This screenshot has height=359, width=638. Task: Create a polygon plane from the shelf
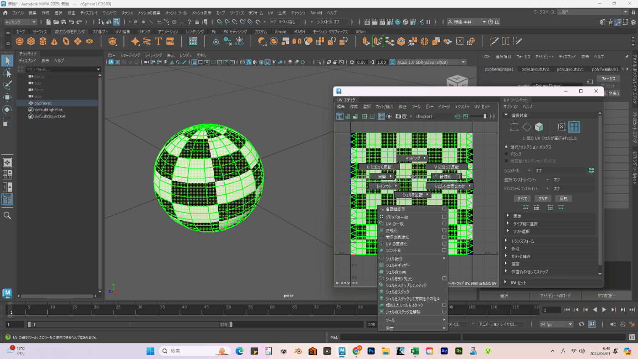pyautogui.click(x=78, y=42)
